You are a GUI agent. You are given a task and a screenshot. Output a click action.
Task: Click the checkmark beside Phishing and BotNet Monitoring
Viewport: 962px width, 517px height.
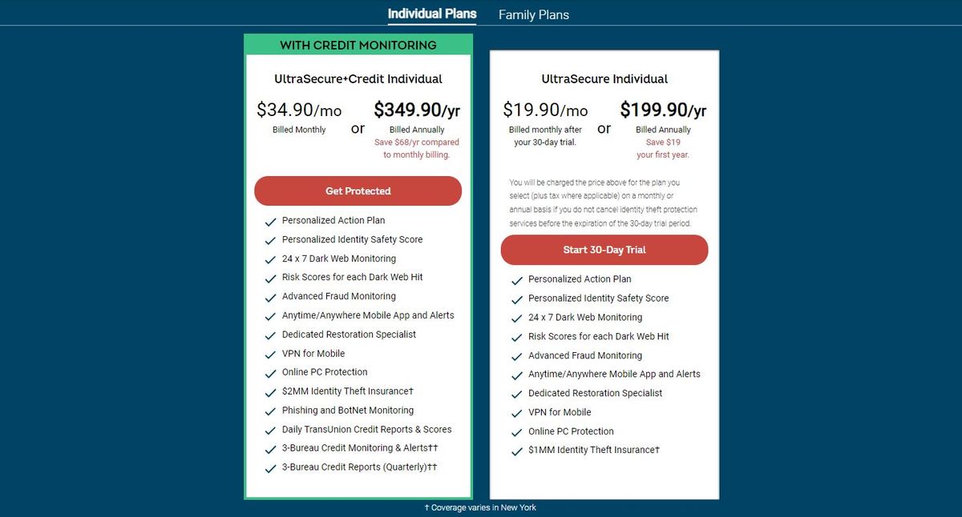(x=270, y=411)
